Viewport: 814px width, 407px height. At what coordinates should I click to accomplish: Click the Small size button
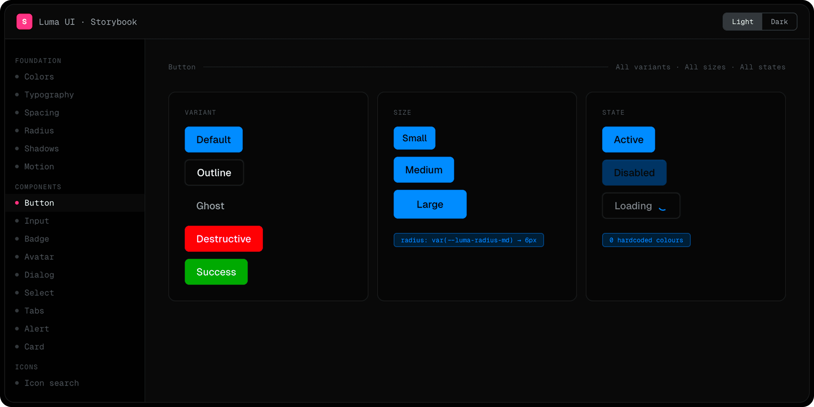(414, 138)
